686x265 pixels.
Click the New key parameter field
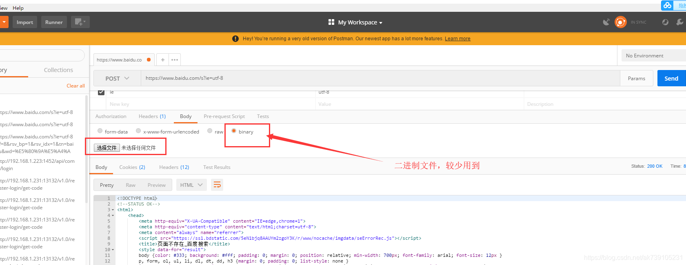click(211, 104)
